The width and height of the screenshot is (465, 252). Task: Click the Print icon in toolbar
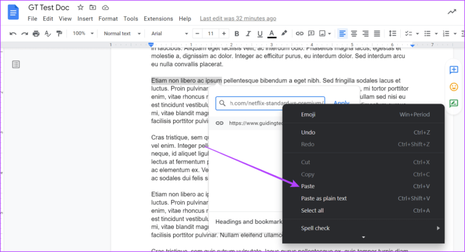[x=36, y=33]
